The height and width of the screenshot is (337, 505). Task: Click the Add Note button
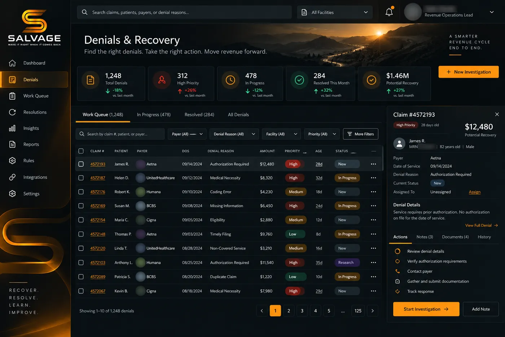tap(481, 309)
